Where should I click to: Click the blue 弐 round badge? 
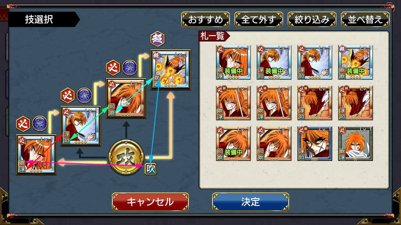click(84, 95)
